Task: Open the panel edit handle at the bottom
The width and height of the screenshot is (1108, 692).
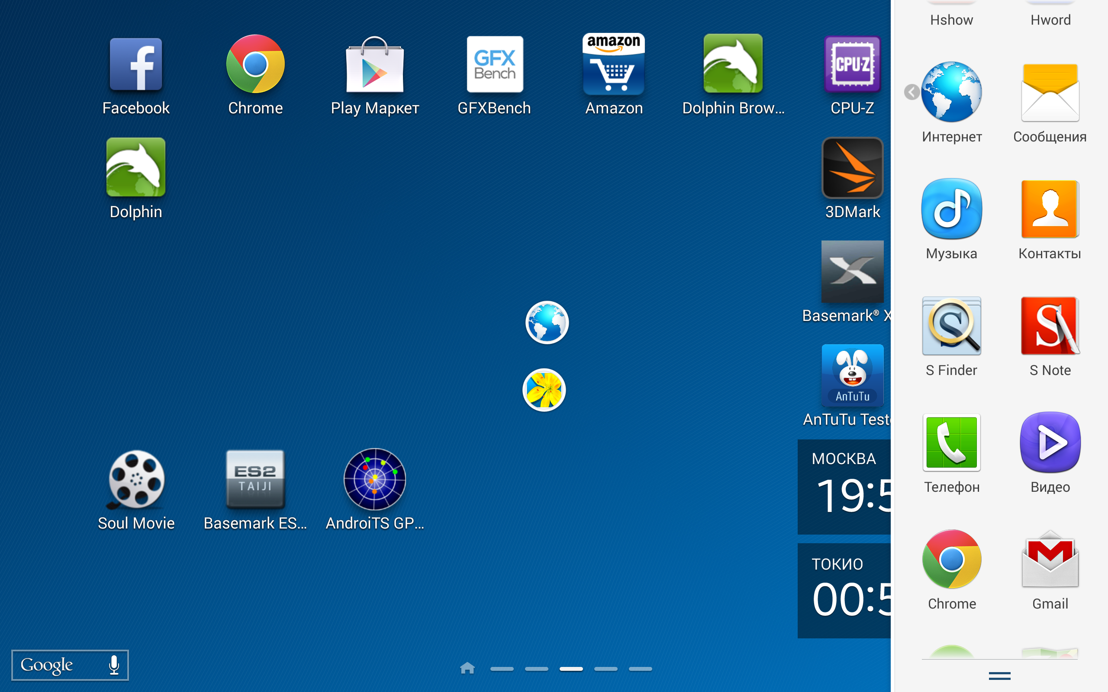Action: [999, 676]
